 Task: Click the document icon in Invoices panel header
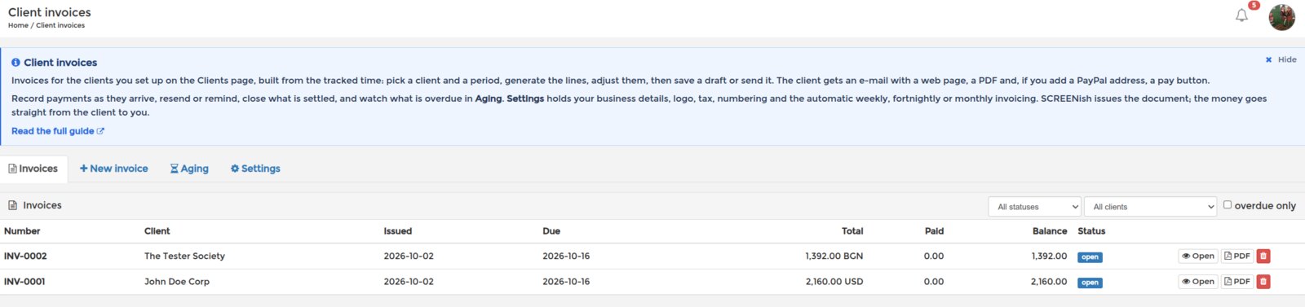pyautogui.click(x=12, y=205)
